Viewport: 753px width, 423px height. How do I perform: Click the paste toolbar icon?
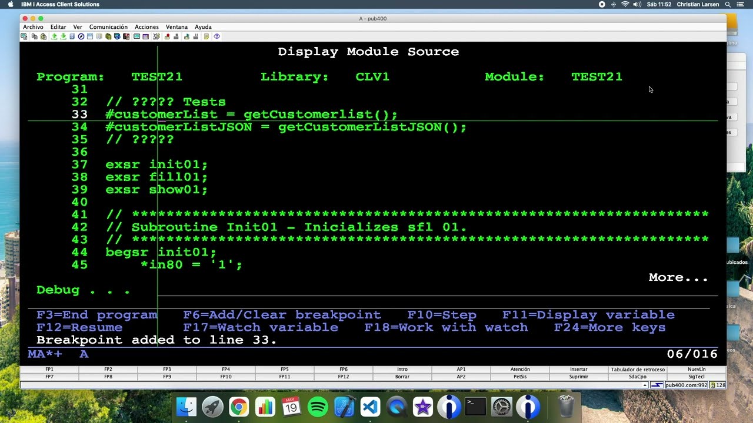(x=44, y=36)
